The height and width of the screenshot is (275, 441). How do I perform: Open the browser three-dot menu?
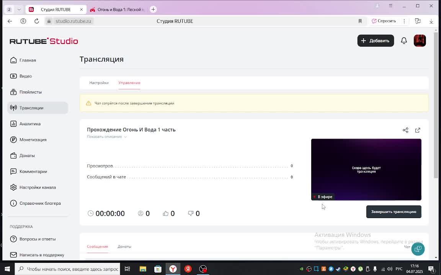[404, 21]
